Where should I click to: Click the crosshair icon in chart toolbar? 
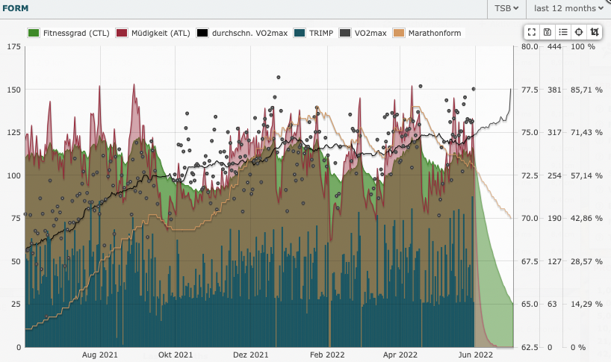[579, 32]
